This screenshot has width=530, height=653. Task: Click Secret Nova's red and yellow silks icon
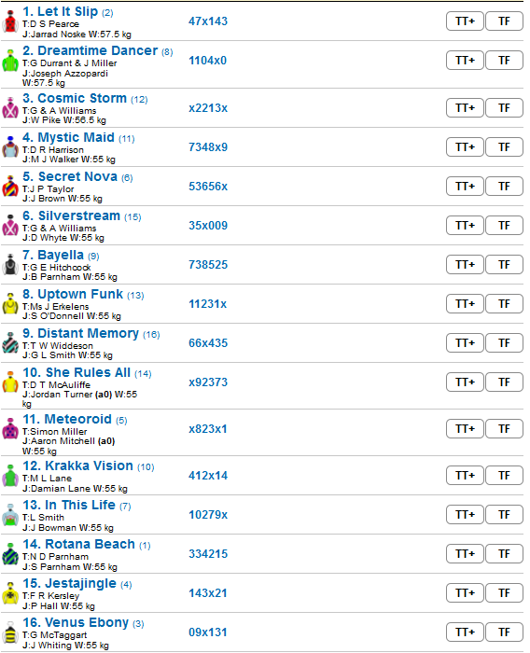tap(10, 187)
